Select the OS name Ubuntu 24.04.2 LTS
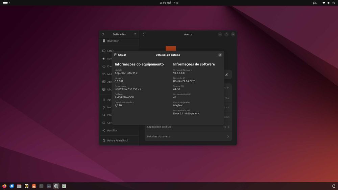Image resolution: width=338 pixels, height=190 pixels. coord(184,81)
